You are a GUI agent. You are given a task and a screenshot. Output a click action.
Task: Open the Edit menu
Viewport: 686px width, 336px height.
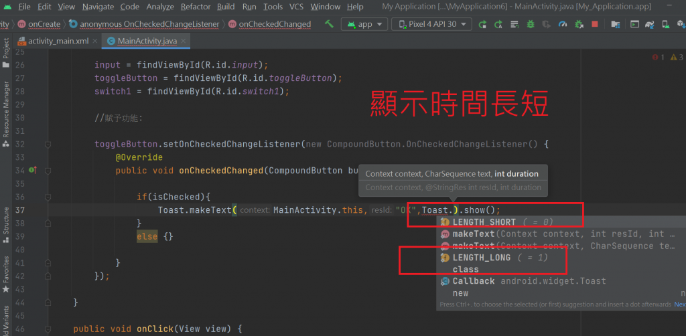coord(44,7)
